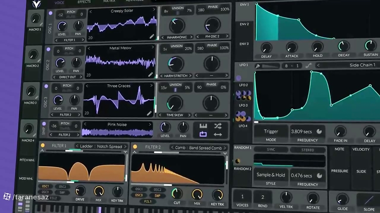Select LFO 4 tab

coord(243,126)
